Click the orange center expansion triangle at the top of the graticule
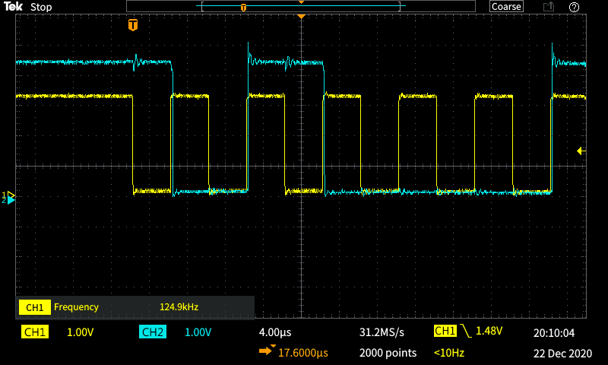The width and height of the screenshot is (608, 365). pyautogui.click(x=301, y=16)
